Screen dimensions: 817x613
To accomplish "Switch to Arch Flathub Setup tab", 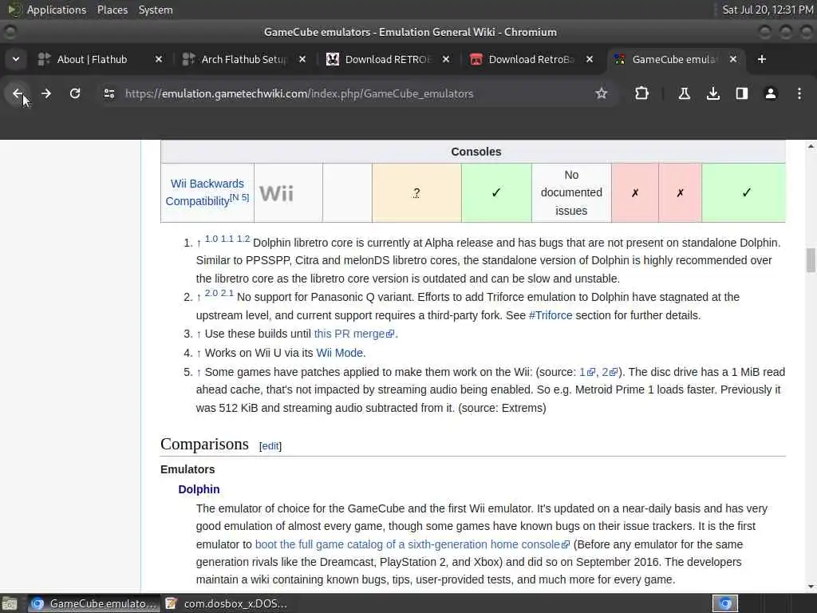I will [x=243, y=59].
